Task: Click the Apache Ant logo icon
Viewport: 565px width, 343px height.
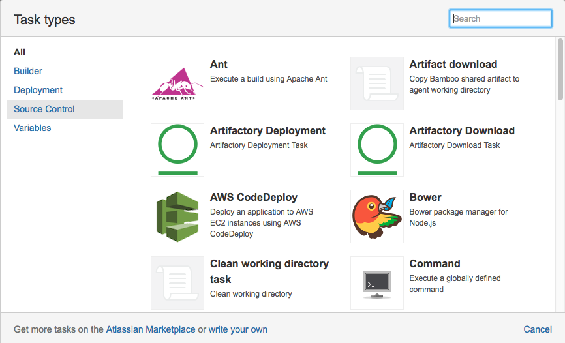Action: [177, 83]
